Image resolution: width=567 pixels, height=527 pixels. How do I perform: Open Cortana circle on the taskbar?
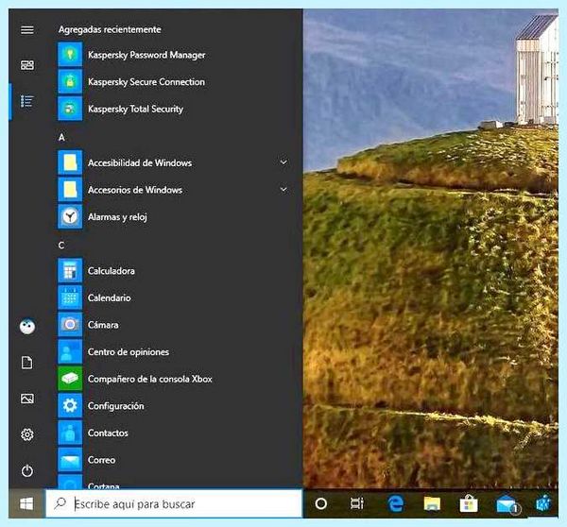[x=321, y=503]
